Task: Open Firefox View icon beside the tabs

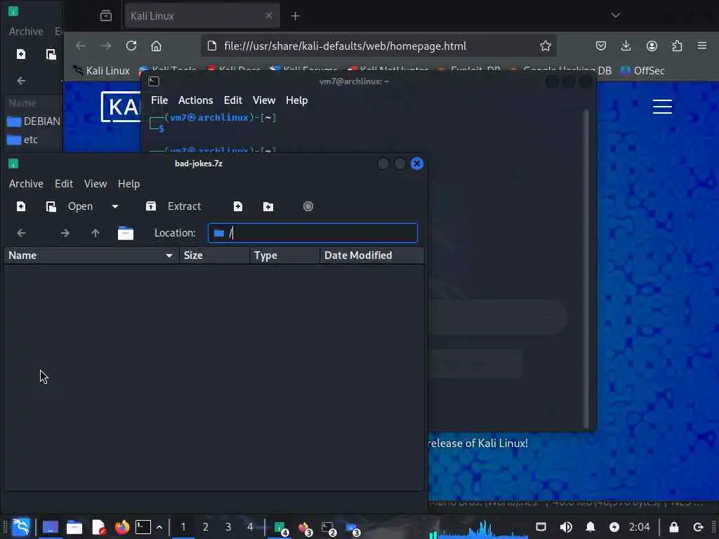Action: [106, 16]
